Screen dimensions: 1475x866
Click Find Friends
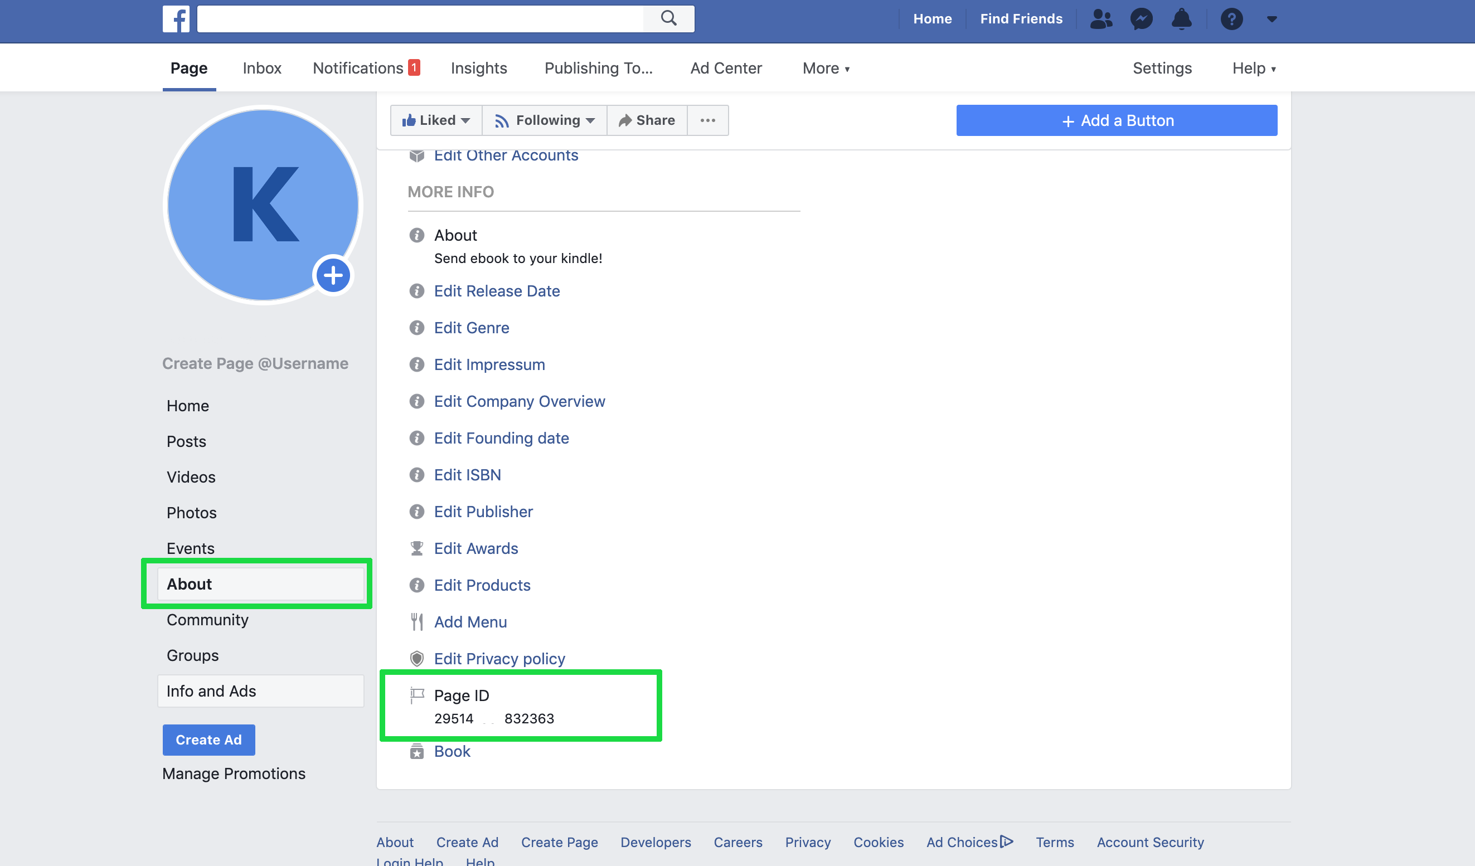tap(1021, 19)
